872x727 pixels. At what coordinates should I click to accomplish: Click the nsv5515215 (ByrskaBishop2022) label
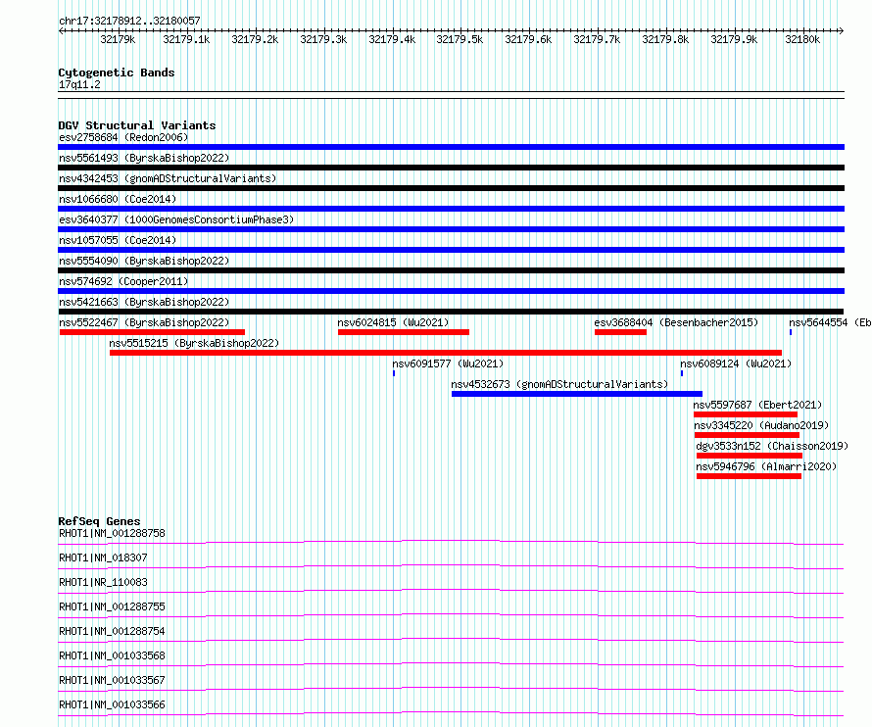[194, 343]
